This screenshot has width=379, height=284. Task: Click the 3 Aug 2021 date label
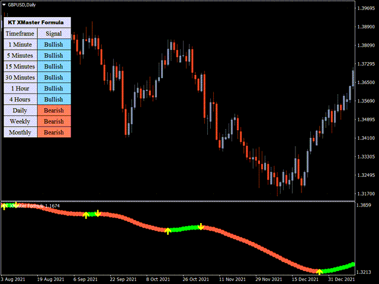click(x=13, y=279)
